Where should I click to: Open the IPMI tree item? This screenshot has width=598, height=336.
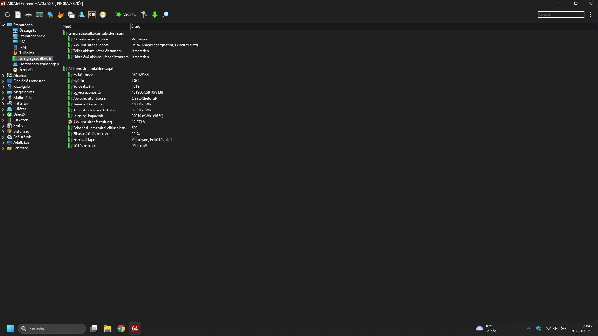(23, 47)
